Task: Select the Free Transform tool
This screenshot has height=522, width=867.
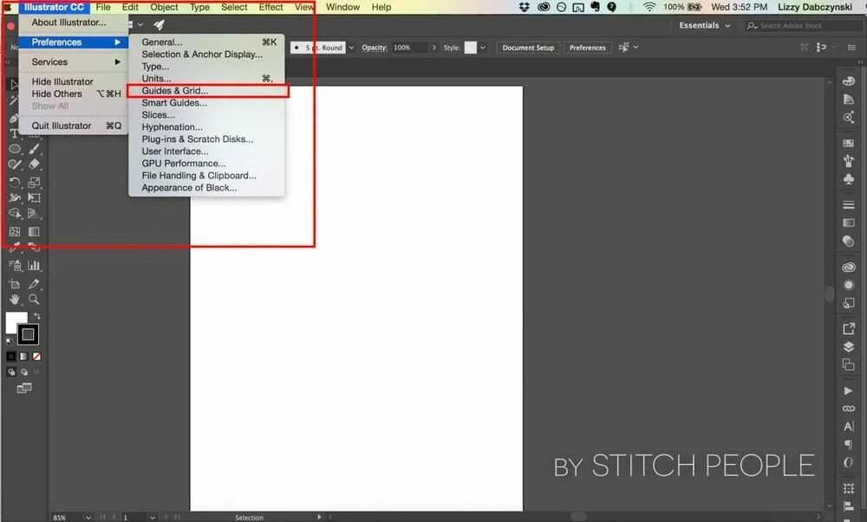Action: 34,197
